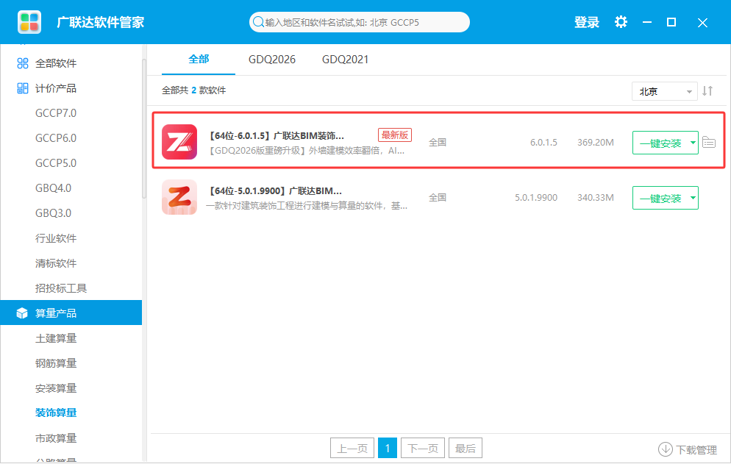Click the 340.33M size value
This screenshot has height=464, width=731.
tap(596, 197)
